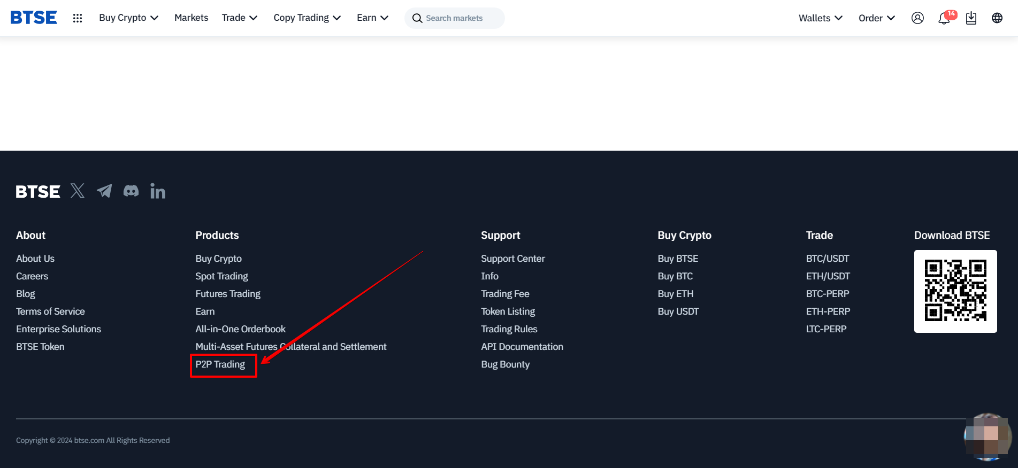Click the download app icon in header
Screen dimensions: 1018x468
point(971,18)
